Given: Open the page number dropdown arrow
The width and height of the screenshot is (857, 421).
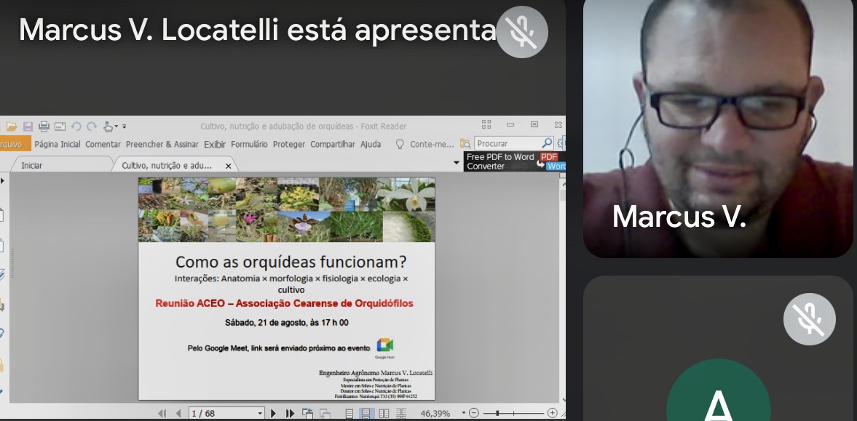Looking at the screenshot, I should [260, 413].
